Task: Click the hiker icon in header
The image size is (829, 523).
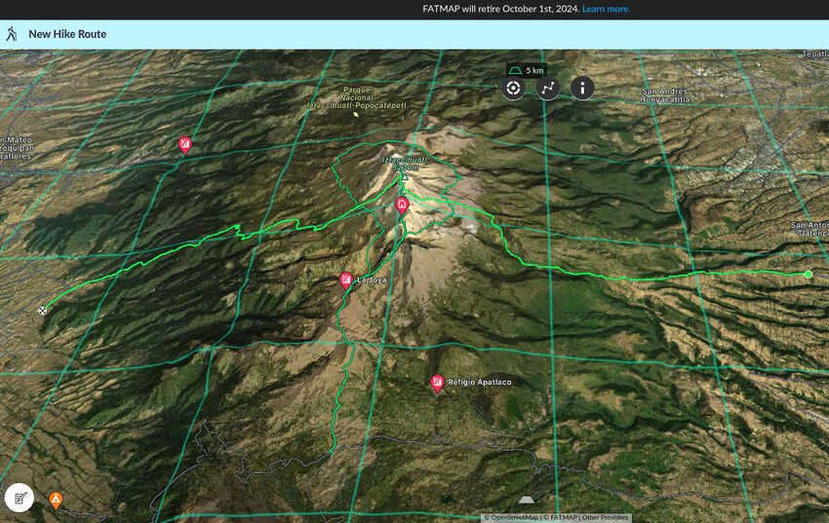Action: click(12, 34)
